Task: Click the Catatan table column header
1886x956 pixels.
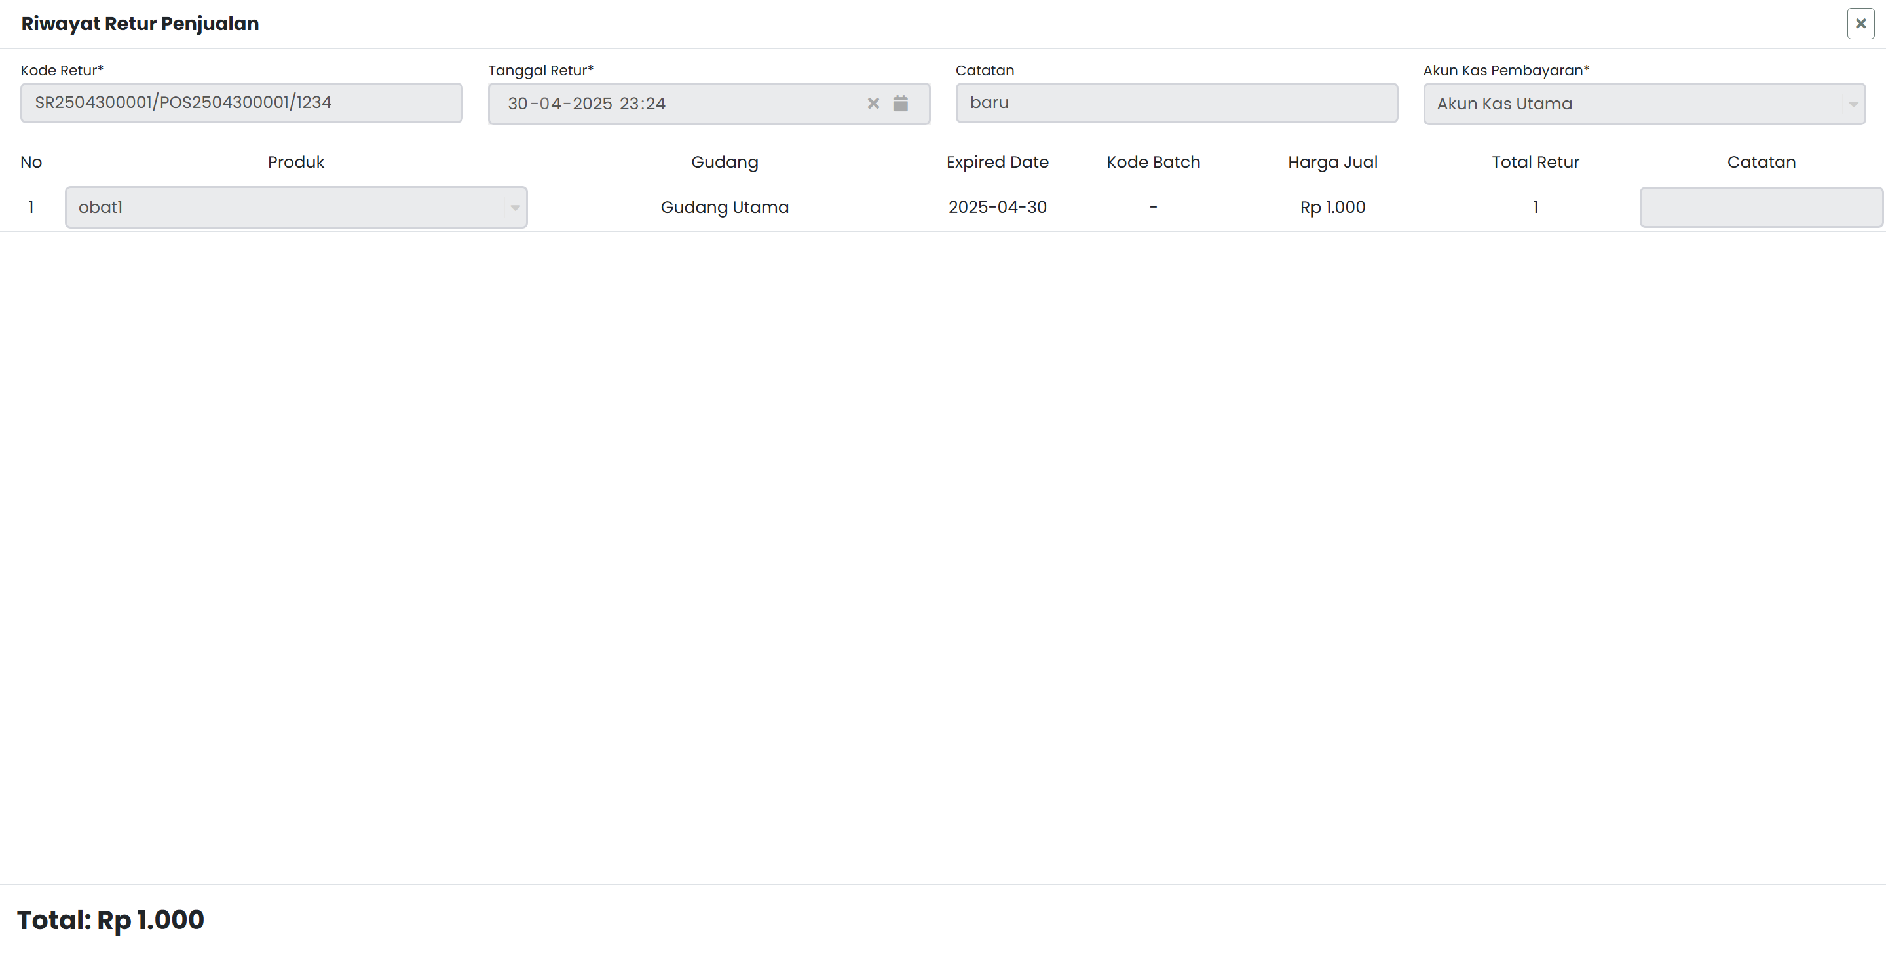Action: click(x=1761, y=162)
